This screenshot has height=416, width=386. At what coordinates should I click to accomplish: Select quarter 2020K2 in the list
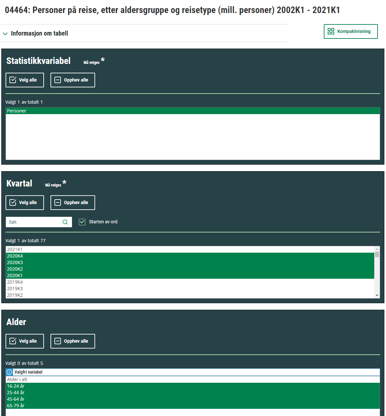190,269
